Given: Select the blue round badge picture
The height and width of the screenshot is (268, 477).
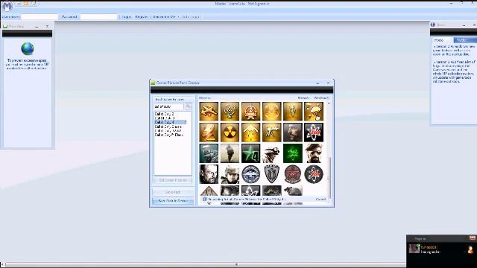Looking at the screenshot, I should tap(250, 174).
